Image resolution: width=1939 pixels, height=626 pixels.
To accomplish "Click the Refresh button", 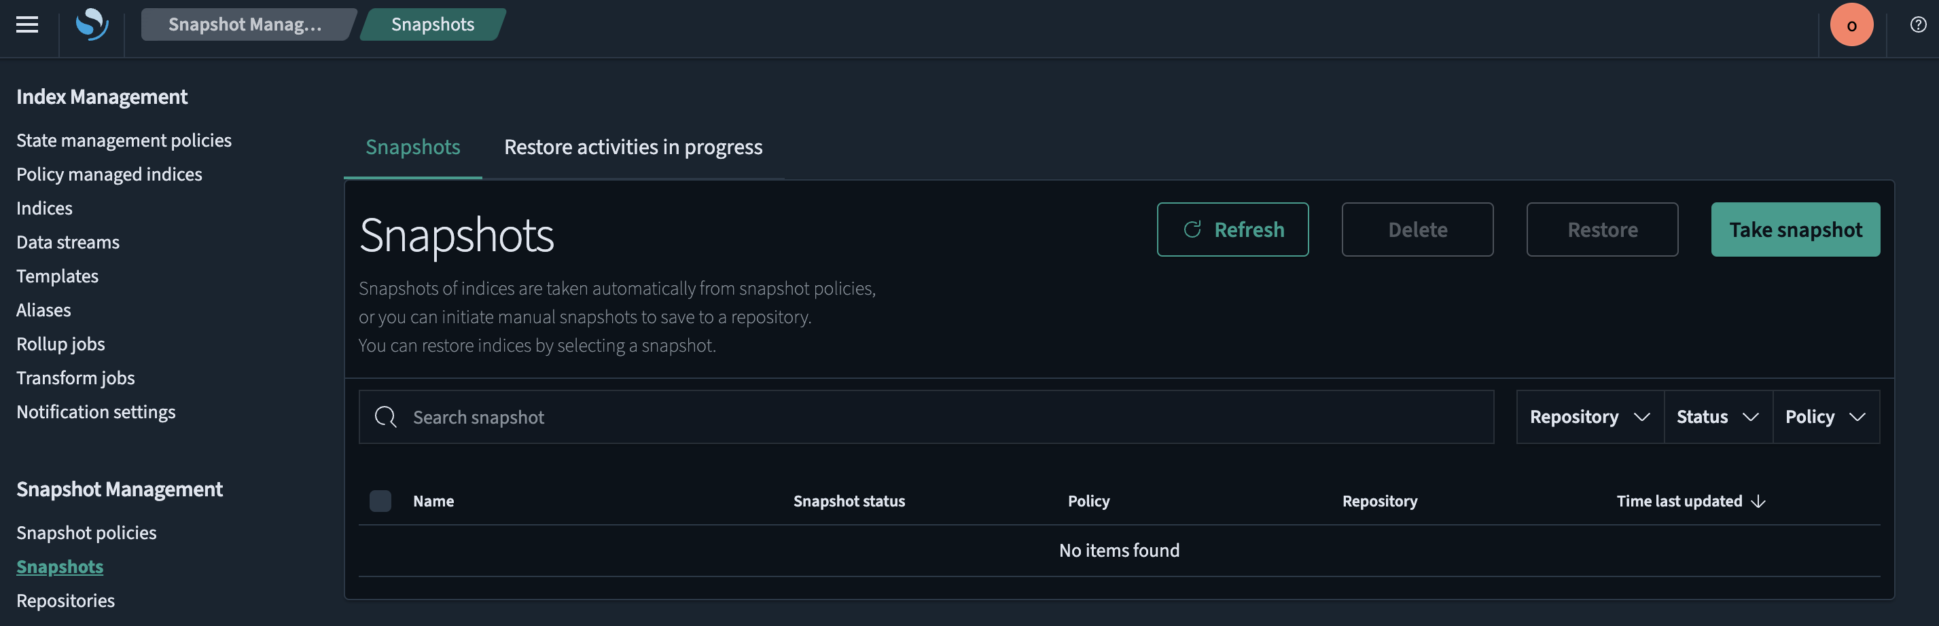I will (1232, 229).
